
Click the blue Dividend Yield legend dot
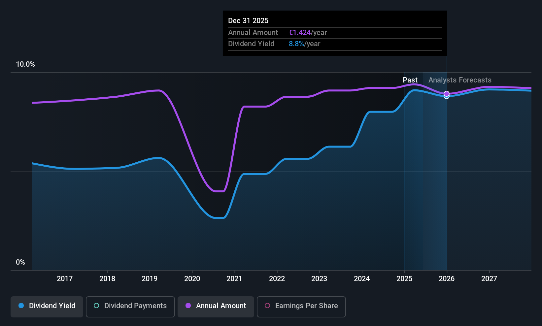click(21, 306)
